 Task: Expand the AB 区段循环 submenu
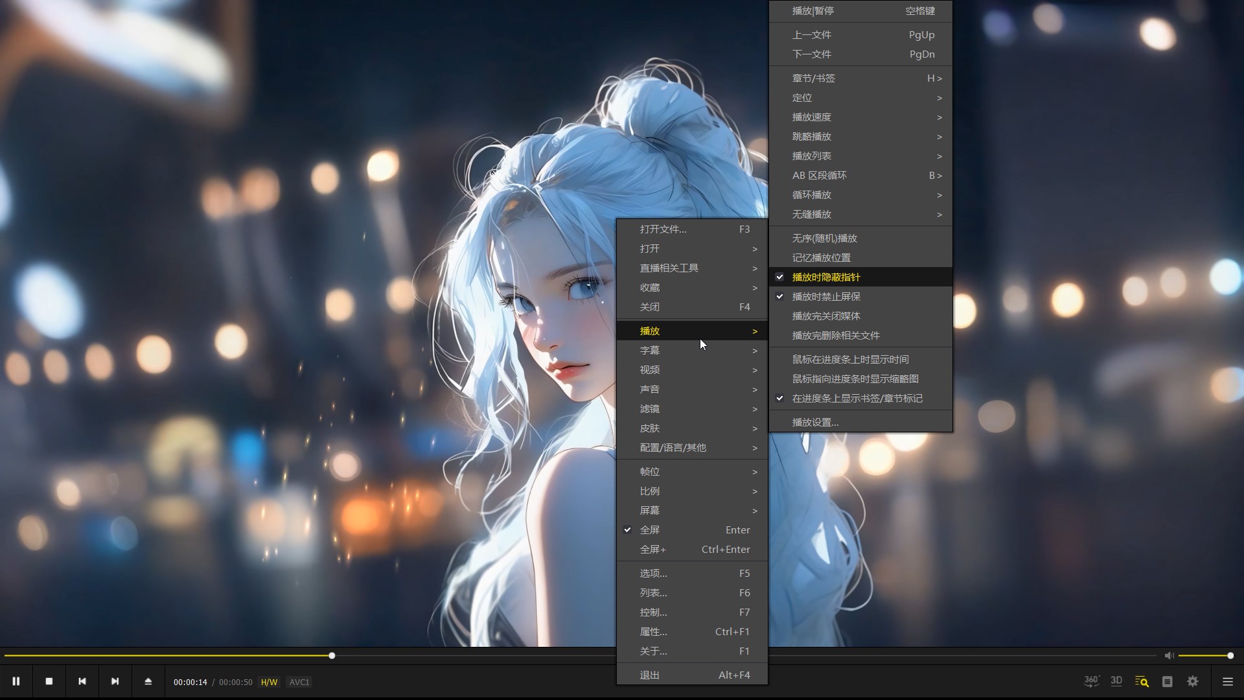point(860,175)
